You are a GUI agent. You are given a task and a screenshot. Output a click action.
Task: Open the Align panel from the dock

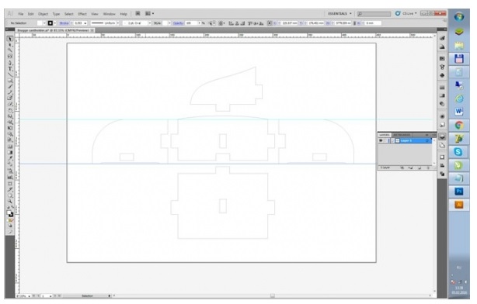point(442,165)
